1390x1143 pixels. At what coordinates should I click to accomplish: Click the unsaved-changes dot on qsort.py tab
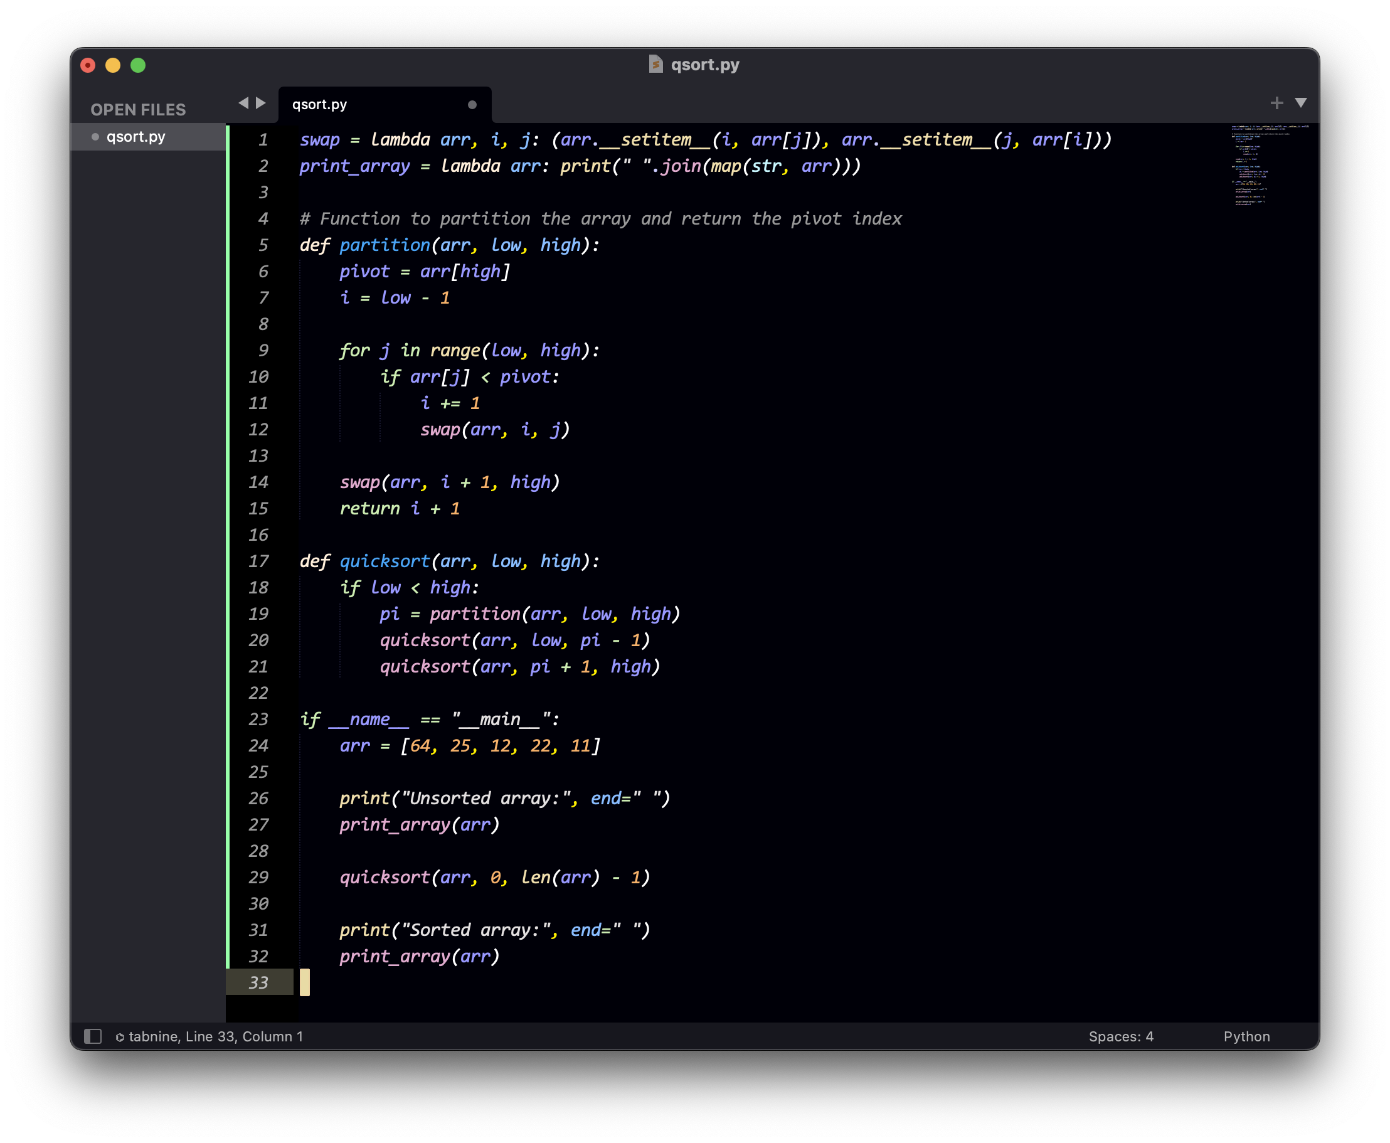pos(471,104)
